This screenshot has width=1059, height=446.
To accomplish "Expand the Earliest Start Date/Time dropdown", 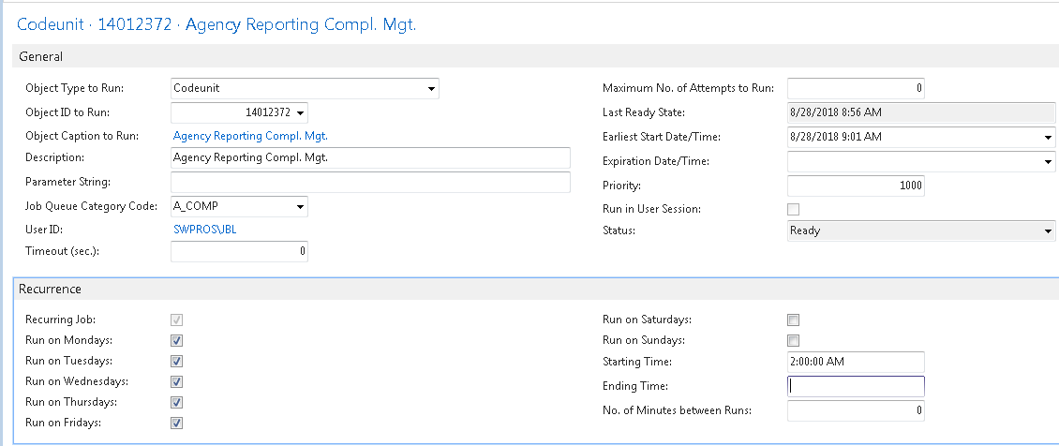I will [1048, 138].
